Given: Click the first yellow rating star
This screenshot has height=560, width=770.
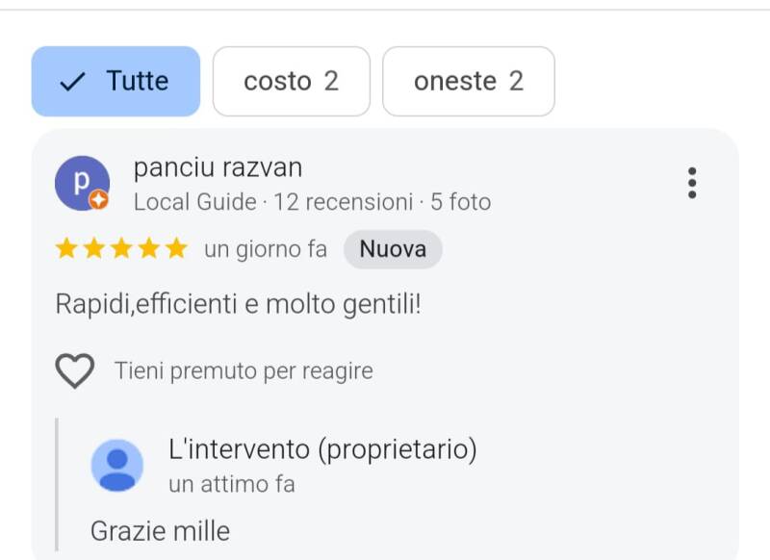Looking at the screenshot, I should point(66,249).
